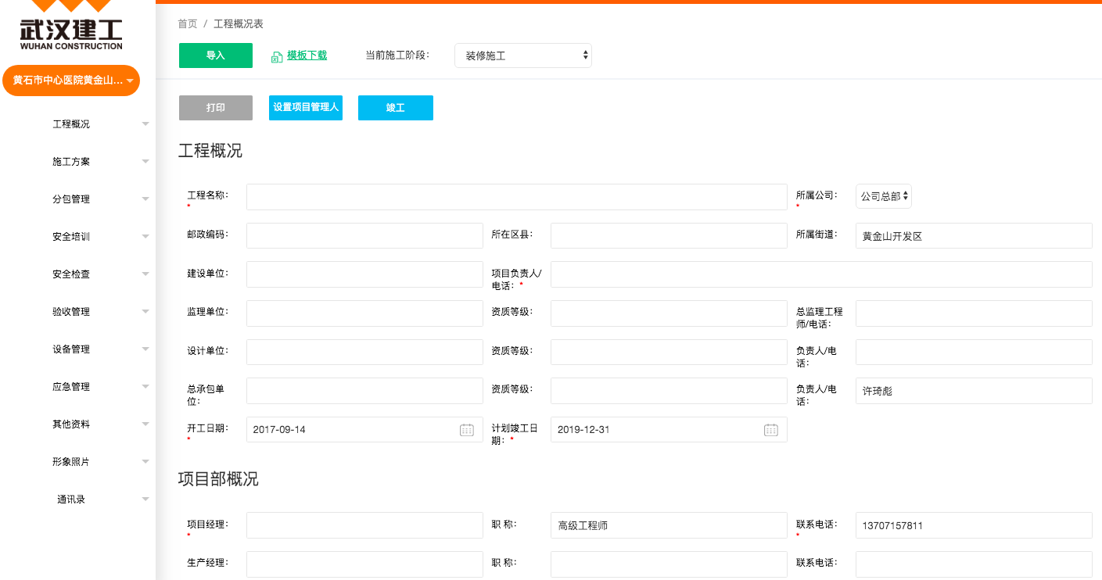Click the gray 打印 button
This screenshot has width=1102, height=580.
[216, 108]
